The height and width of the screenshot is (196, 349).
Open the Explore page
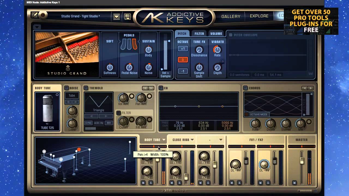[259, 16]
